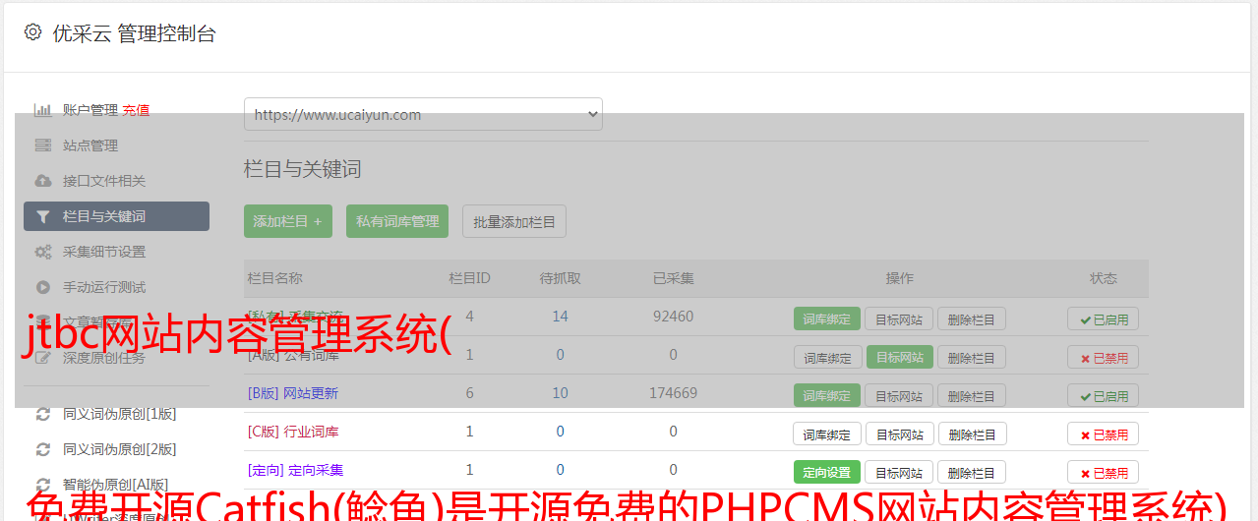Click the gears icon beside 采集细节设置
Viewport: 1258px width, 521px height.
tap(42, 252)
